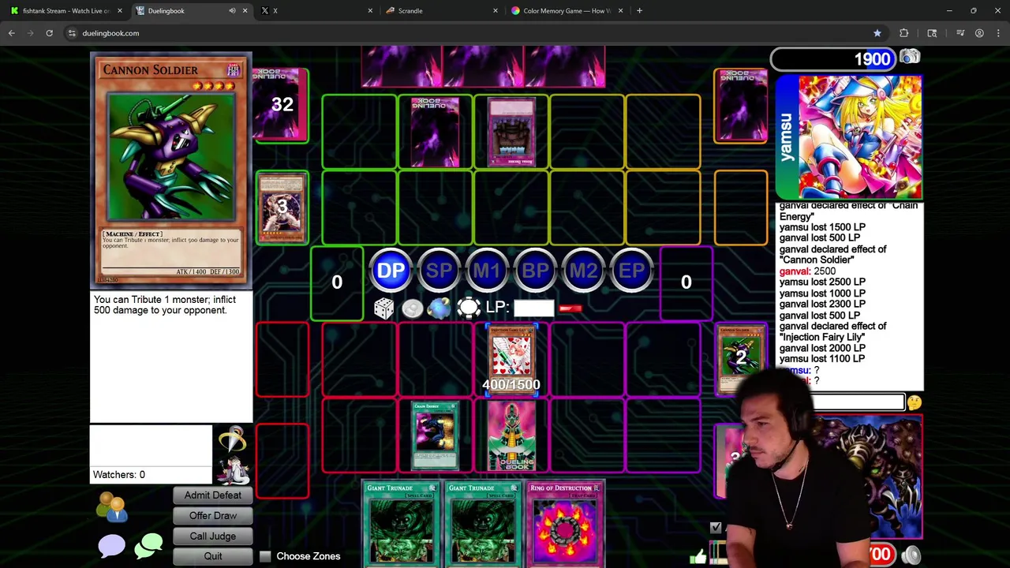Open the watchers people icon

(x=112, y=507)
